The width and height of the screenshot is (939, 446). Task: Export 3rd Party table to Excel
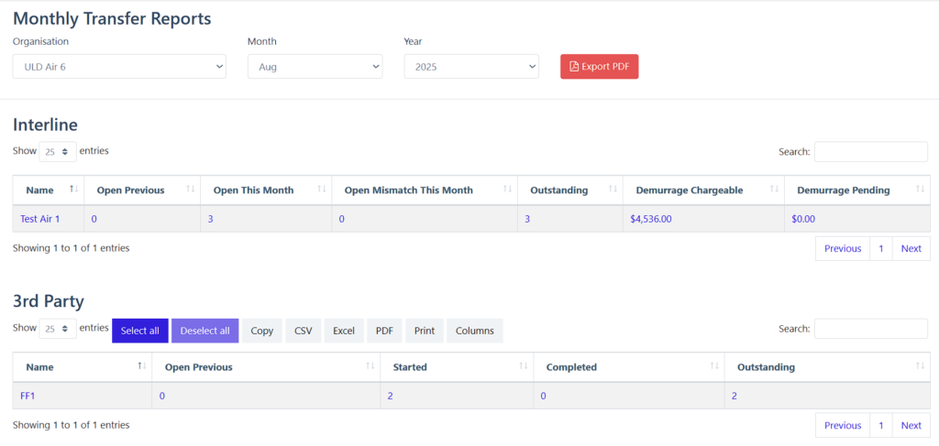pyautogui.click(x=344, y=331)
